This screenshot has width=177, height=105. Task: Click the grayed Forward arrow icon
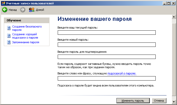coord(23,10)
